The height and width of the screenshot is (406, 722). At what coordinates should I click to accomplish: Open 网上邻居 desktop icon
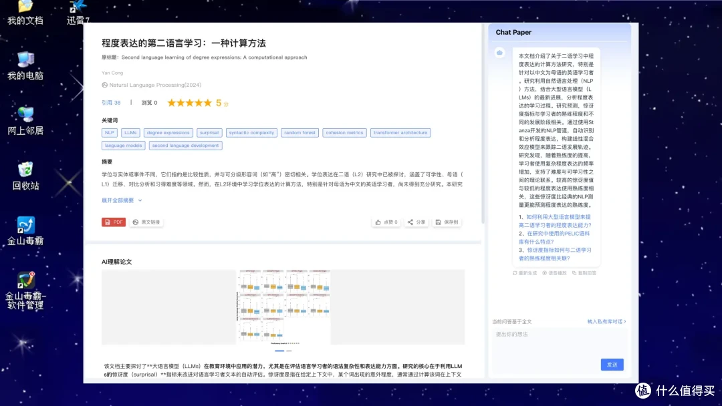(25, 122)
